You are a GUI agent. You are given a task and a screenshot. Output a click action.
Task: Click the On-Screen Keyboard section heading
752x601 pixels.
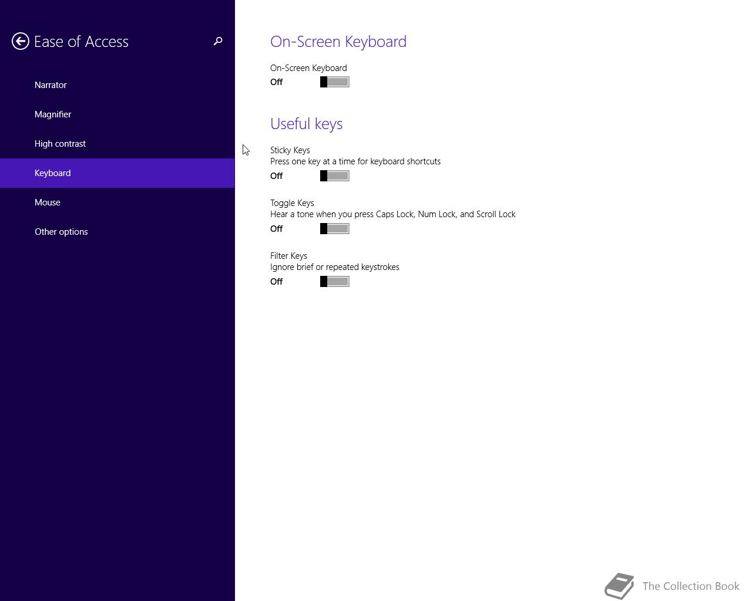click(x=338, y=42)
